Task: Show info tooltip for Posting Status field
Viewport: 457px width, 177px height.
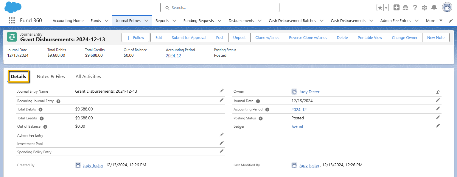Action: pos(261,118)
